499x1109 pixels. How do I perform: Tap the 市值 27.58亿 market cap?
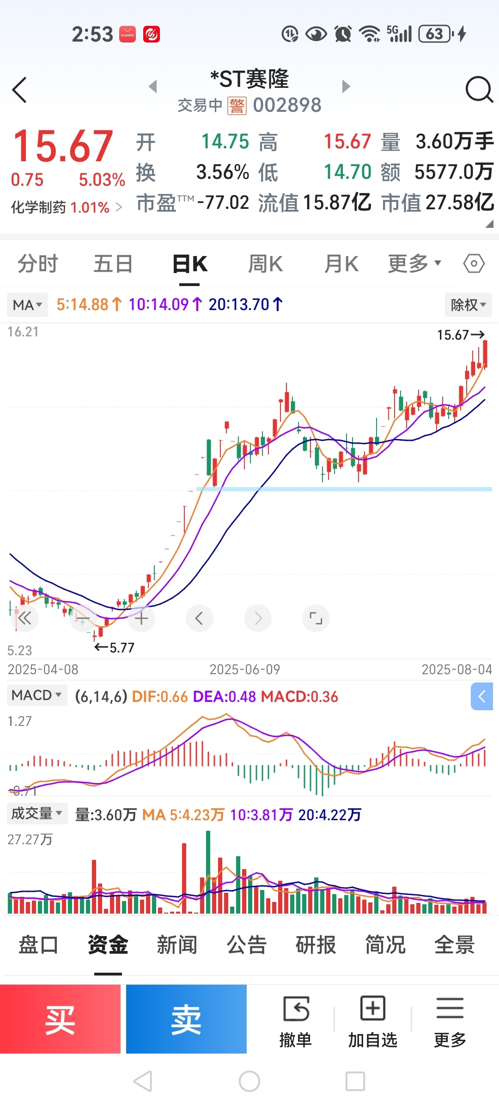(438, 203)
